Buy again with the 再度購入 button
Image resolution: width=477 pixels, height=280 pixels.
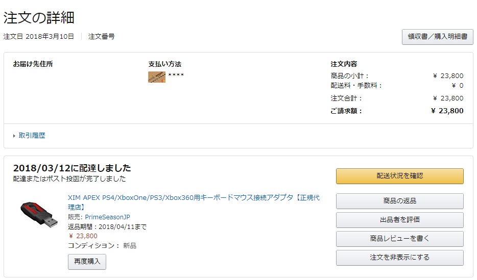coord(87,262)
